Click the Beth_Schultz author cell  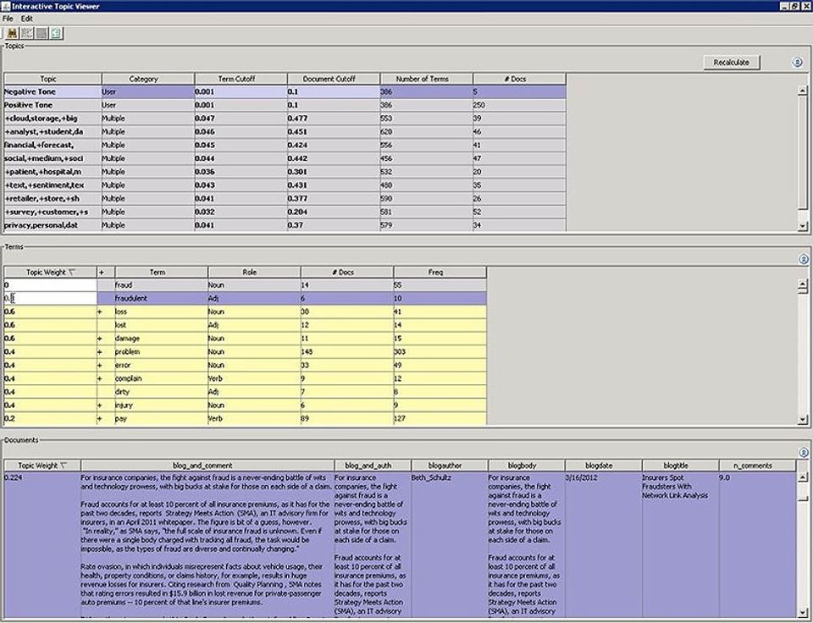450,544
